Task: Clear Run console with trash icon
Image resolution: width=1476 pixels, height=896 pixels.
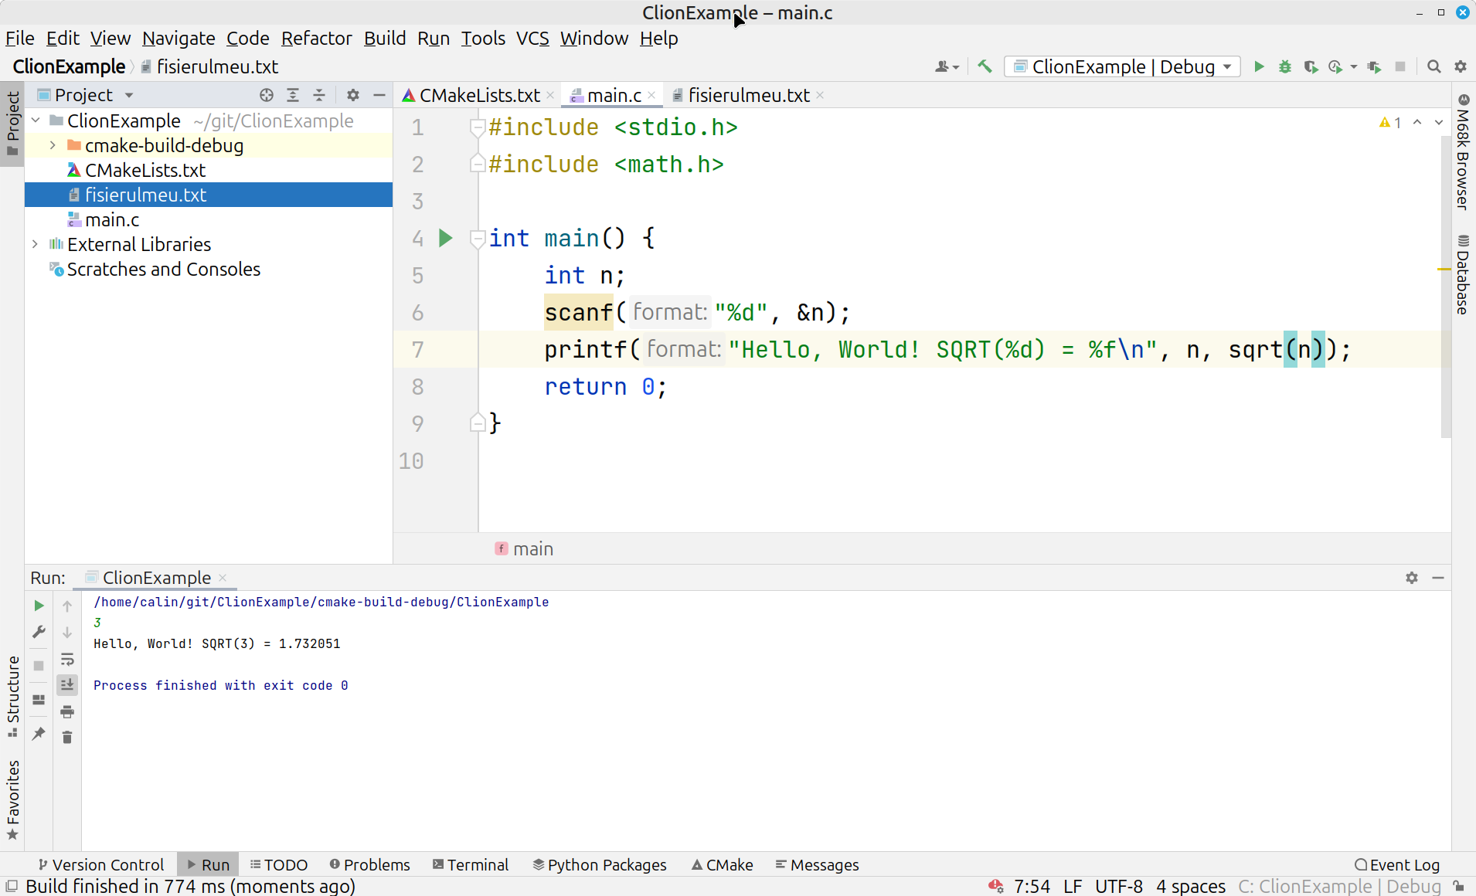Action: (67, 738)
